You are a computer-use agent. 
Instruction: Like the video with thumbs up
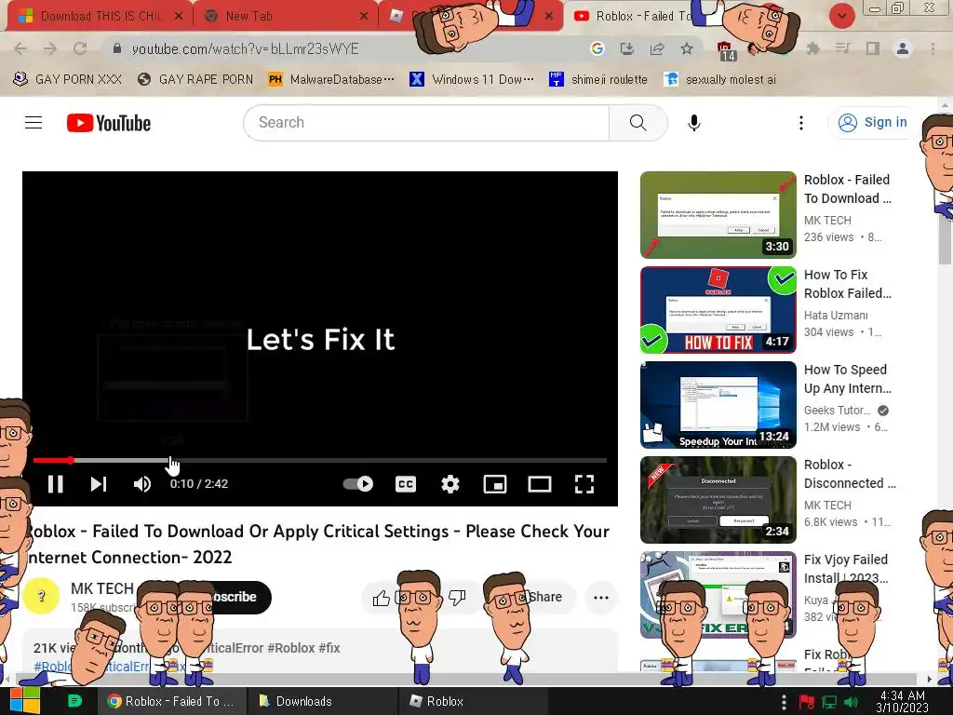click(381, 599)
